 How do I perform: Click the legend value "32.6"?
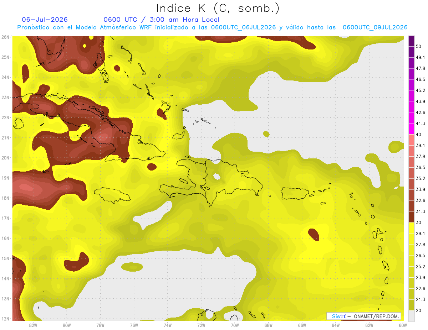click(x=421, y=200)
